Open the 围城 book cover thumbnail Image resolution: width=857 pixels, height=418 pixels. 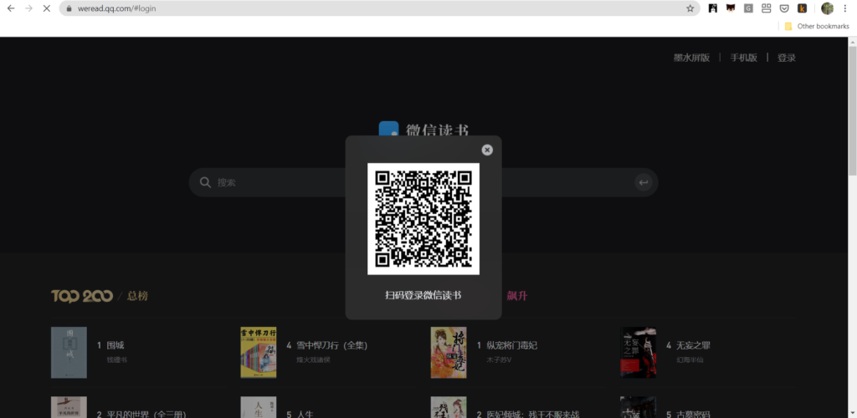(69, 353)
